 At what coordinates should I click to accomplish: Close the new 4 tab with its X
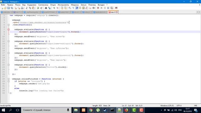(117, 12)
